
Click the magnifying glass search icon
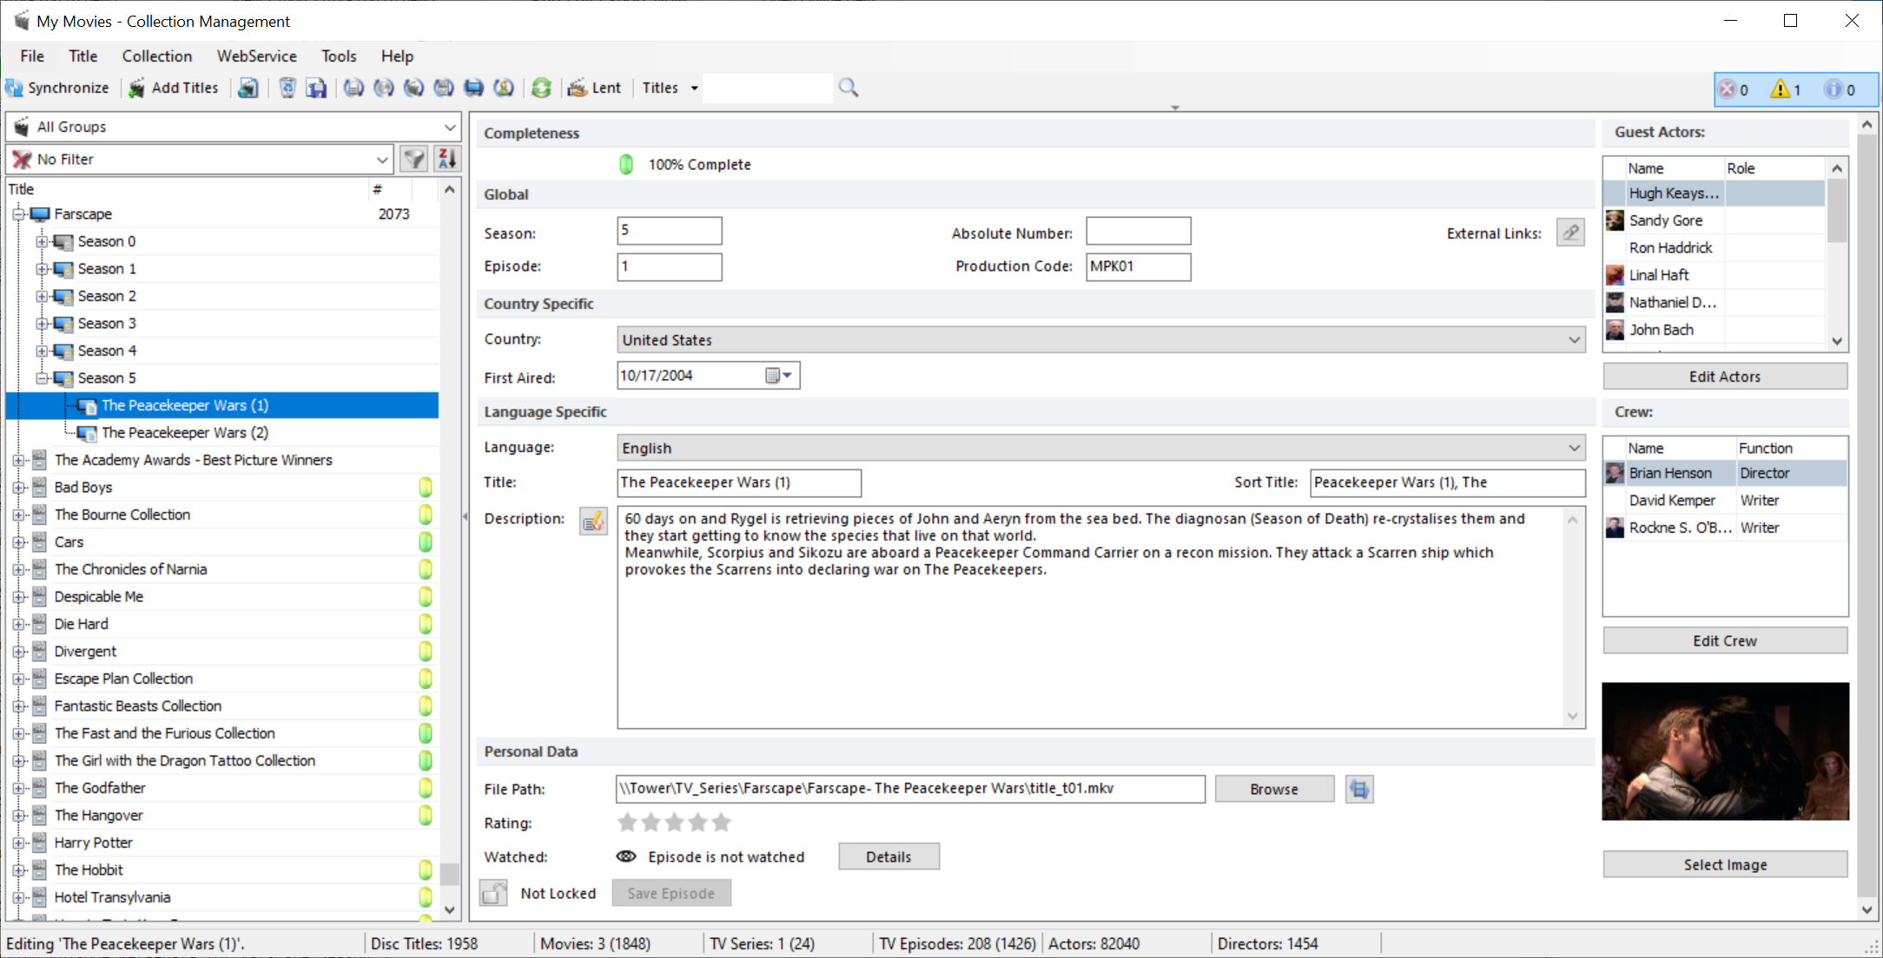[849, 88]
